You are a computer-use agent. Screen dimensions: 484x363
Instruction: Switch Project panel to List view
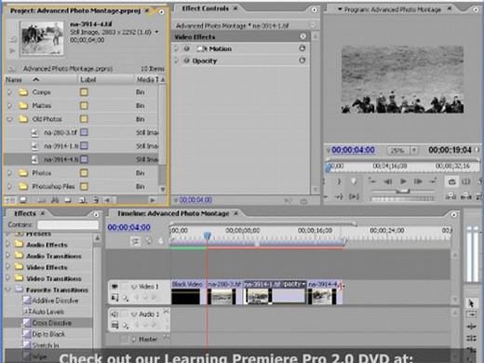(10, 200)
